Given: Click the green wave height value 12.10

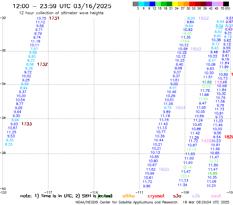Looking at the screenshot, I should pos(191,149).
